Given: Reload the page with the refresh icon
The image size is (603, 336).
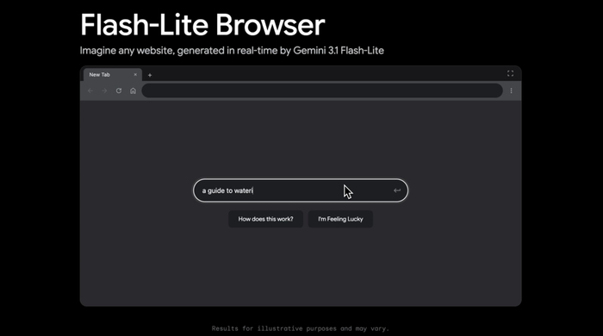Looking at the screenshot, I should tap(119, 90).
